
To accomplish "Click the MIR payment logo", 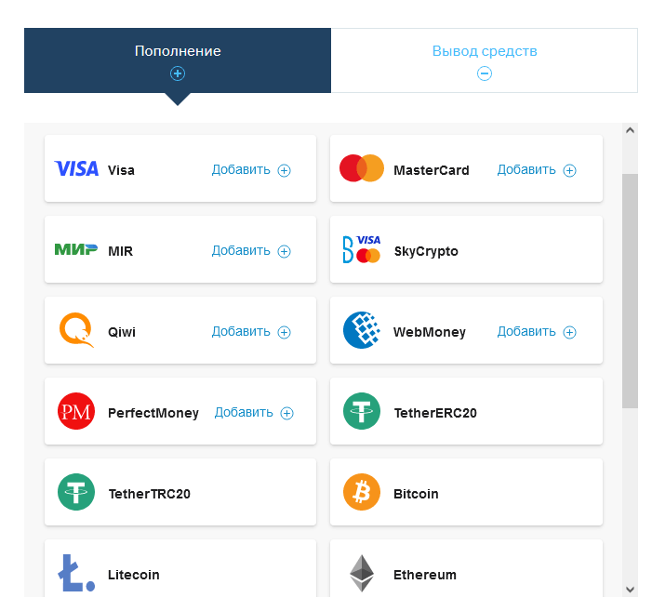I will [x=76, y=249].
